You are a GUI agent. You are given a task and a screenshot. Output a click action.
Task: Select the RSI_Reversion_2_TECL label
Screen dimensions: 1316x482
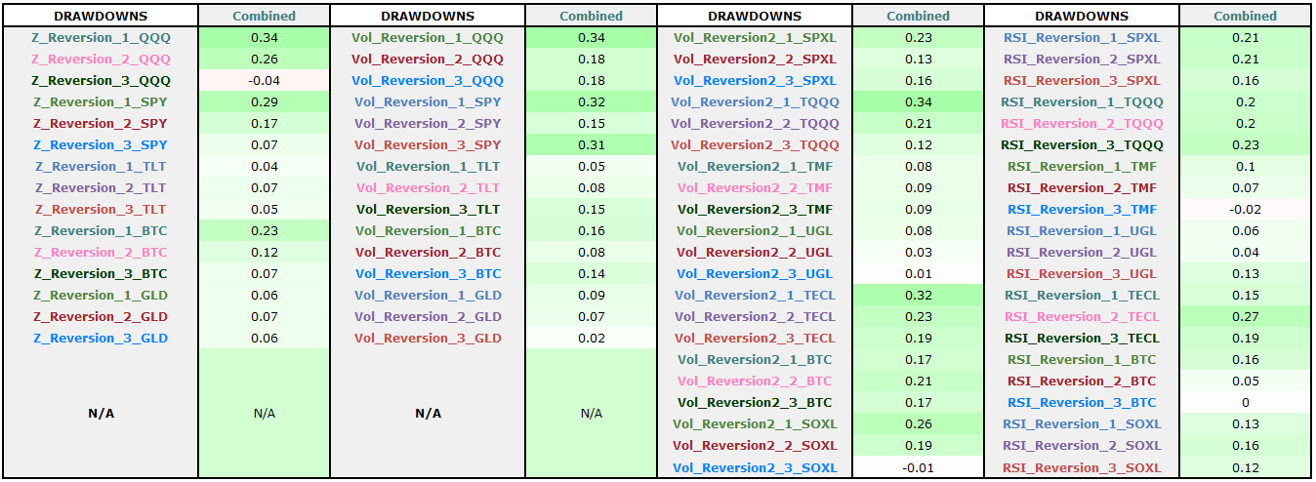click(1082, 316)
